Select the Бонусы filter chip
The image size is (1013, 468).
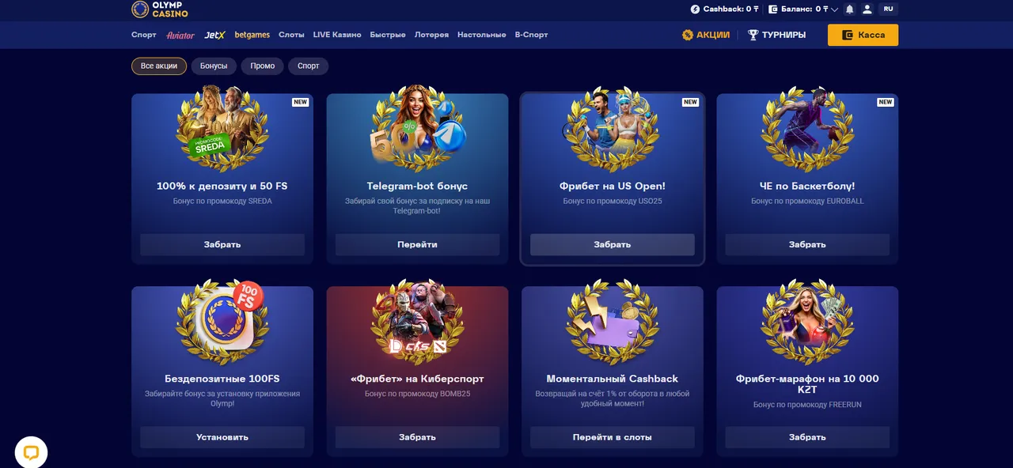click(x=214, y=66)
